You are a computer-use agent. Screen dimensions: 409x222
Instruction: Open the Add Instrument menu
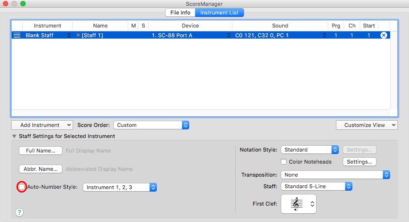42,125
